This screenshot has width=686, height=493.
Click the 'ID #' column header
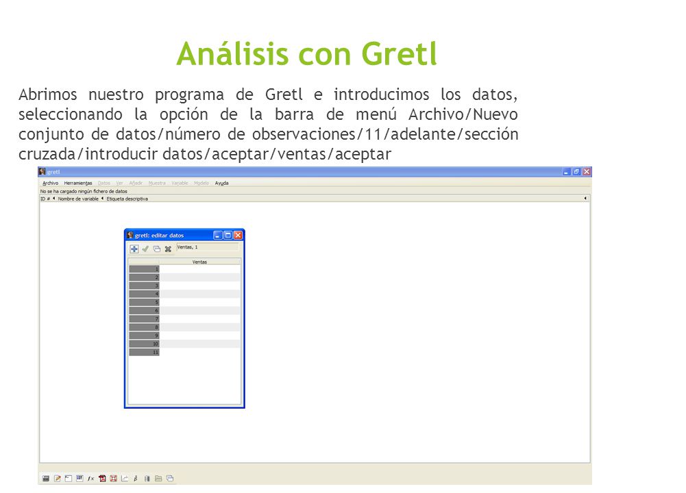(x=45, y=199)
